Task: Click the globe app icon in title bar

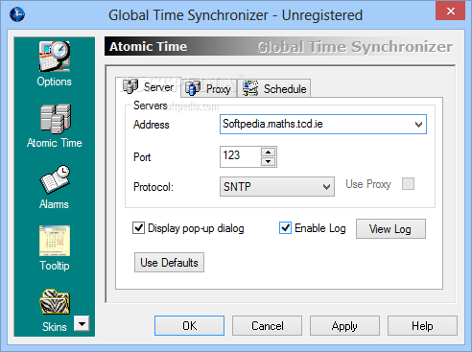Action: click(17, 14)
